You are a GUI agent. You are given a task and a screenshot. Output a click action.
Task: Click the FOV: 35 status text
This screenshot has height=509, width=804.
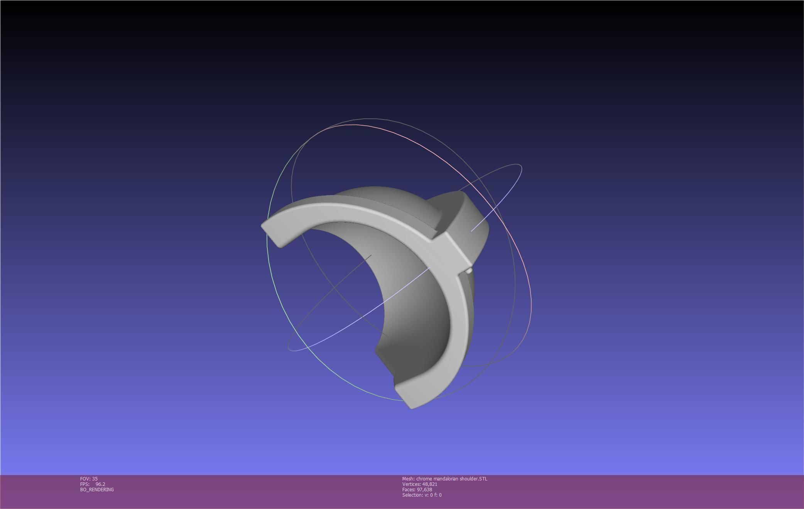(x=89, y=479)
